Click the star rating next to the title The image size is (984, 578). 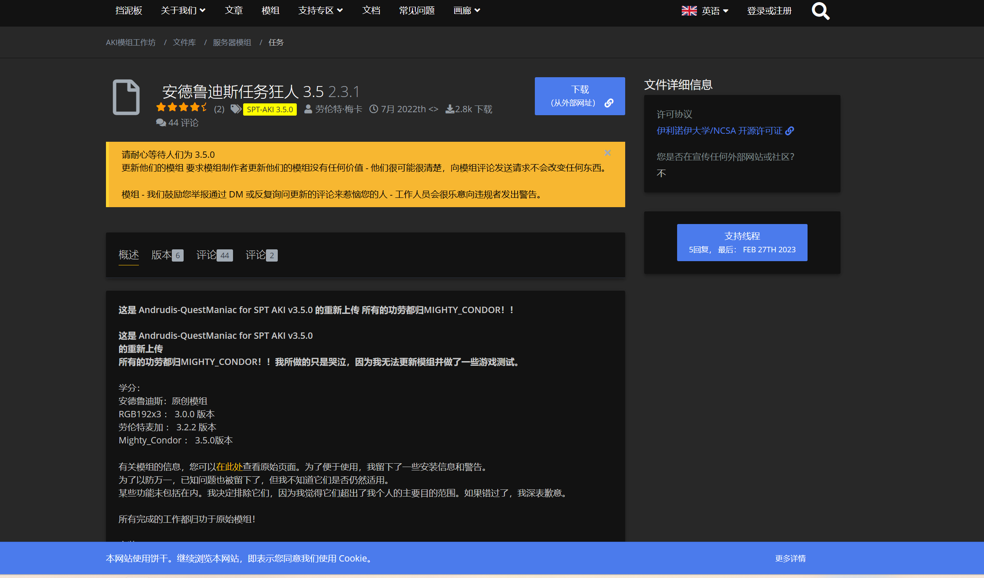(182, 108)
